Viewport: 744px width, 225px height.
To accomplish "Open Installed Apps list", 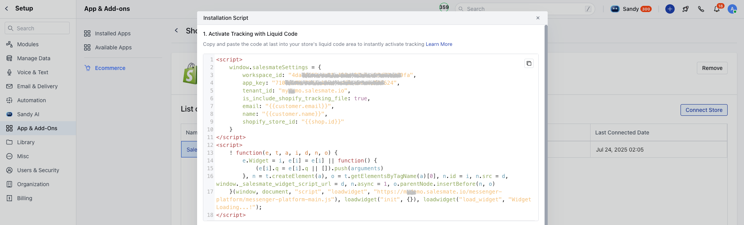I will pyautogui.click(x=113, y=33).
